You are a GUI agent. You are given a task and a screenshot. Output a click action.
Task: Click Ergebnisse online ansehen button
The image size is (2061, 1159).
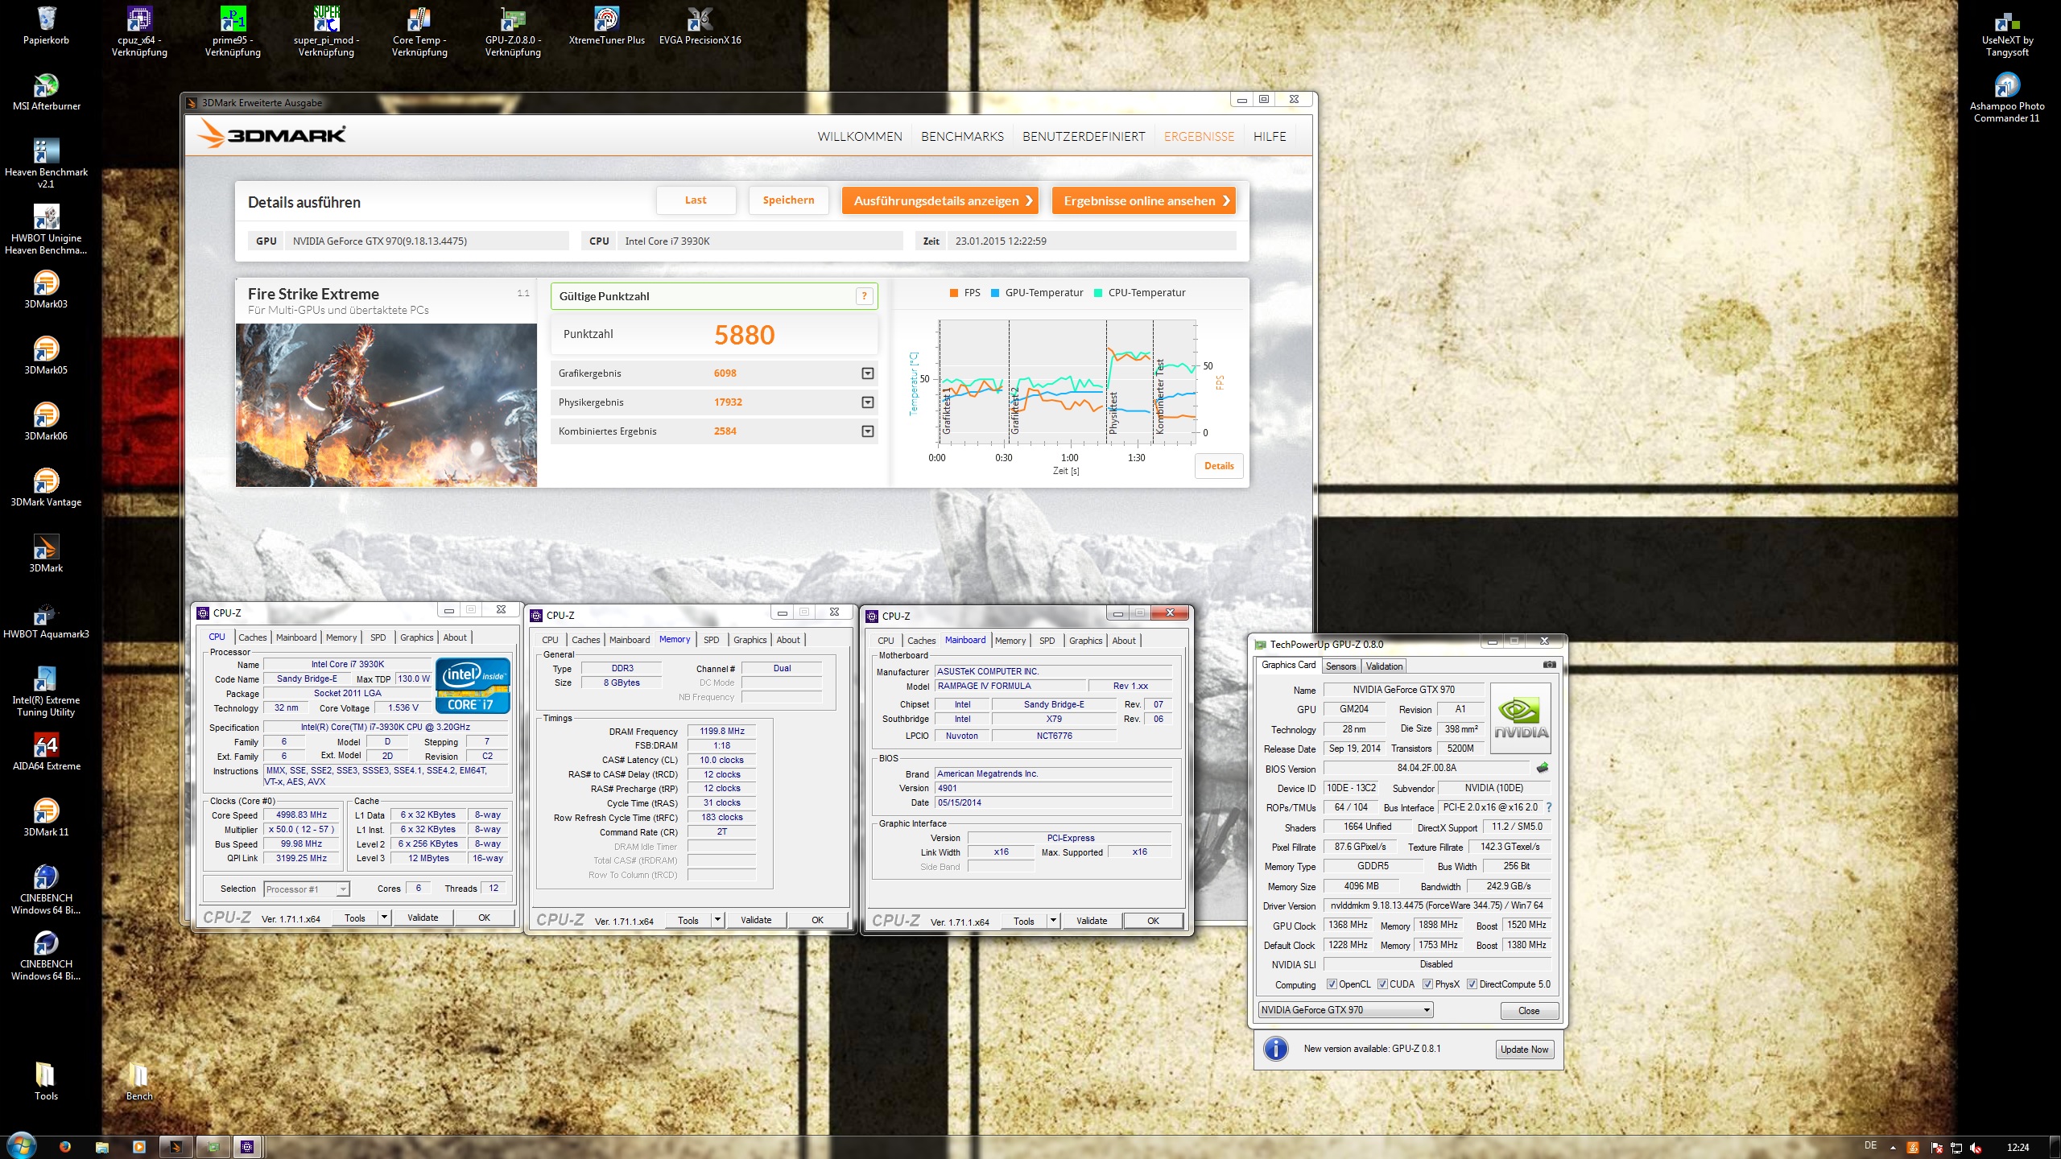pyautogui.click(x=1143, y=200)
